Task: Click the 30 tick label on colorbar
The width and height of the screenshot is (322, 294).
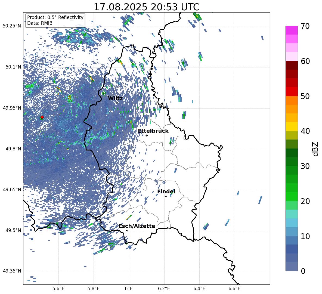Action: [305, 166]
